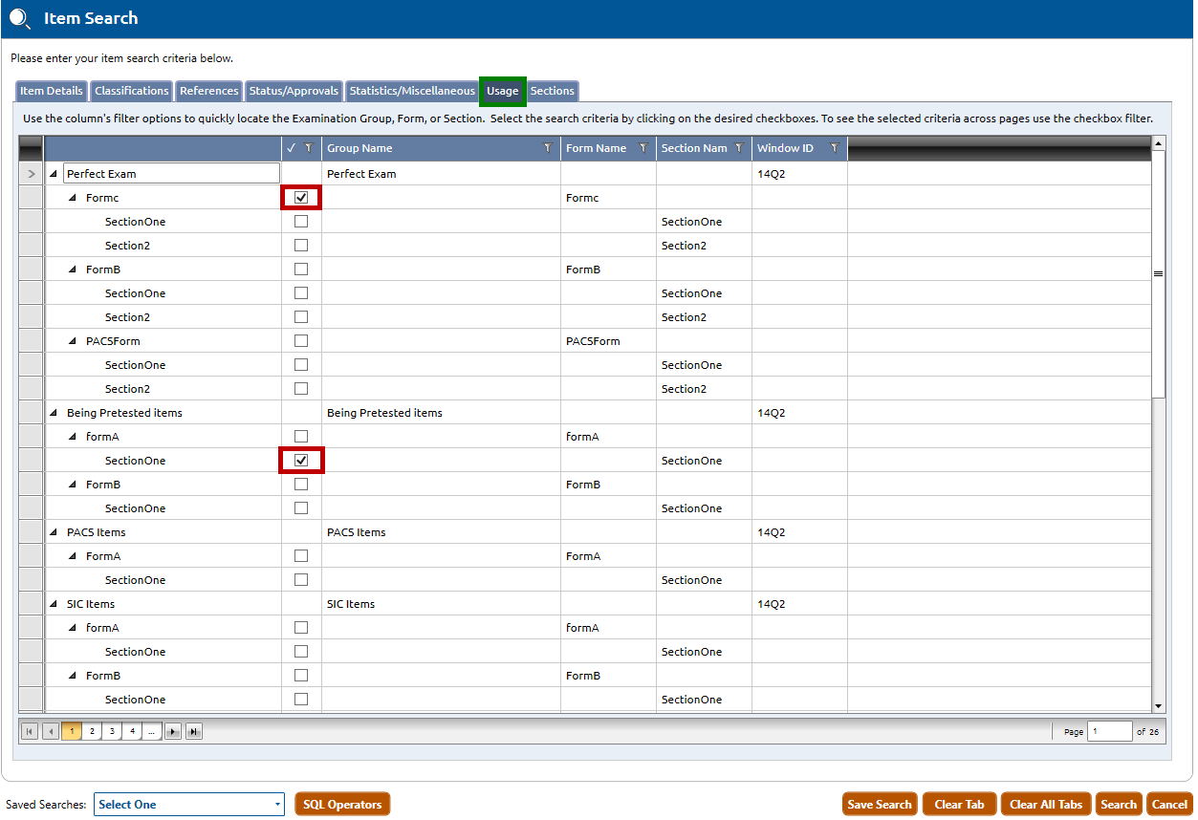Screen dimensions: 1198x820
Task: Go to the last page using pager icon
Action: tap(194, 732)
